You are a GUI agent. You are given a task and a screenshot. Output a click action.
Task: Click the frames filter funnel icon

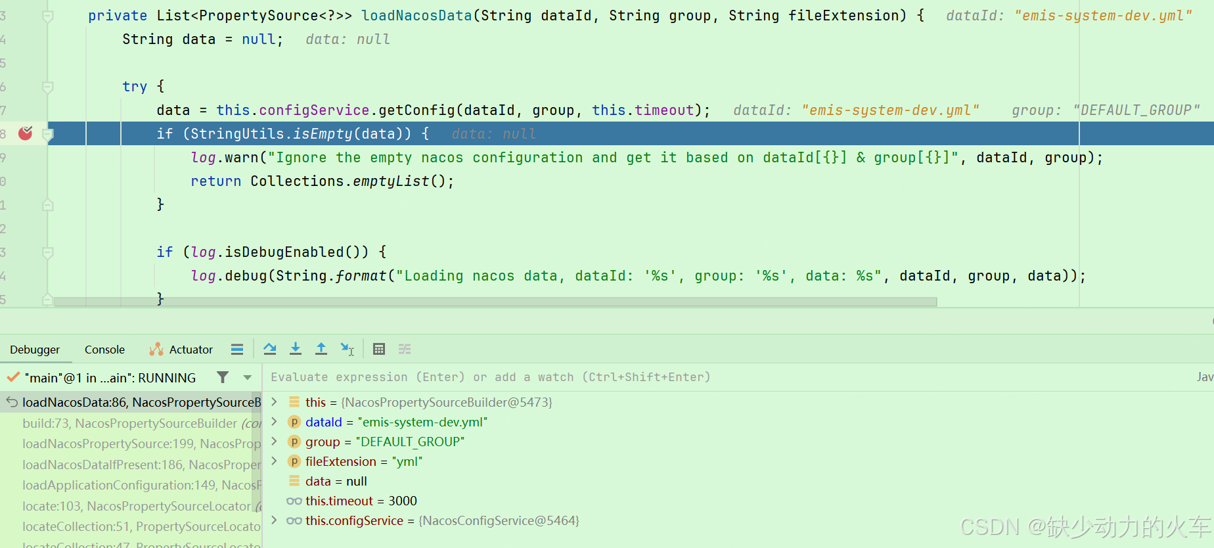coord(223,377)
